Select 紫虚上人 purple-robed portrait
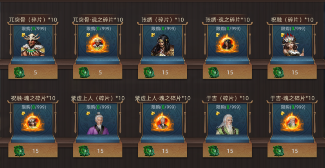Screen dimensions: 325x168 (97, 124)
